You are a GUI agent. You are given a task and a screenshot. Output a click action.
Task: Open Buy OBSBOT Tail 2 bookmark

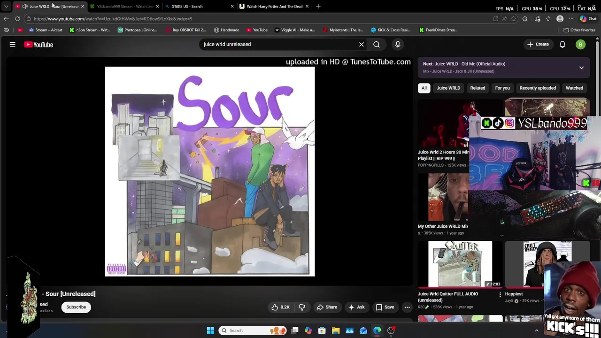pyautogui.click(x=185, y=30)
